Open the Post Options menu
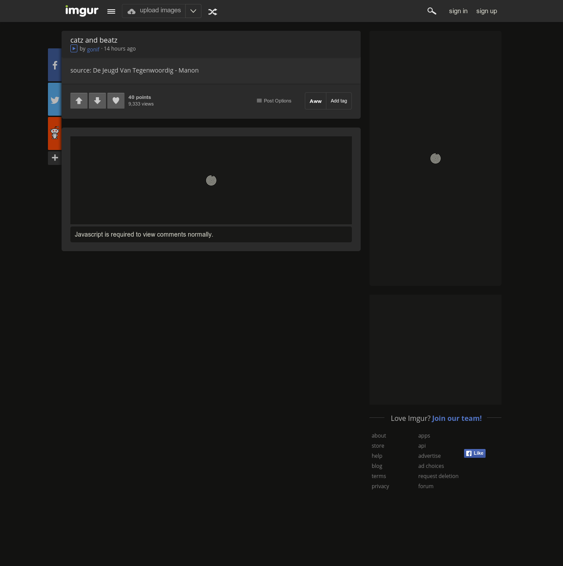The image size is (563, 566). pos(274,101)
